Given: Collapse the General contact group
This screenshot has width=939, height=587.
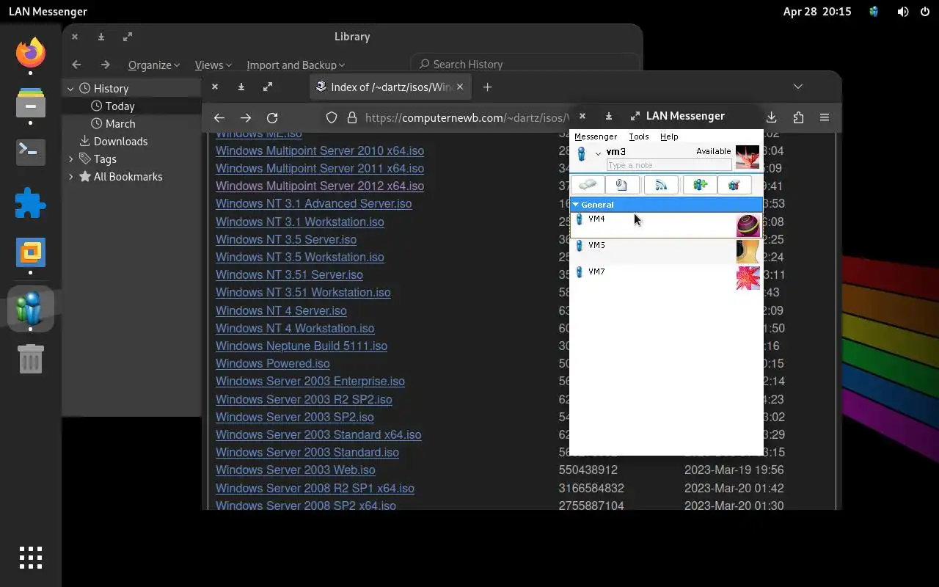Looking at the screenshot, I should [576, 205].
